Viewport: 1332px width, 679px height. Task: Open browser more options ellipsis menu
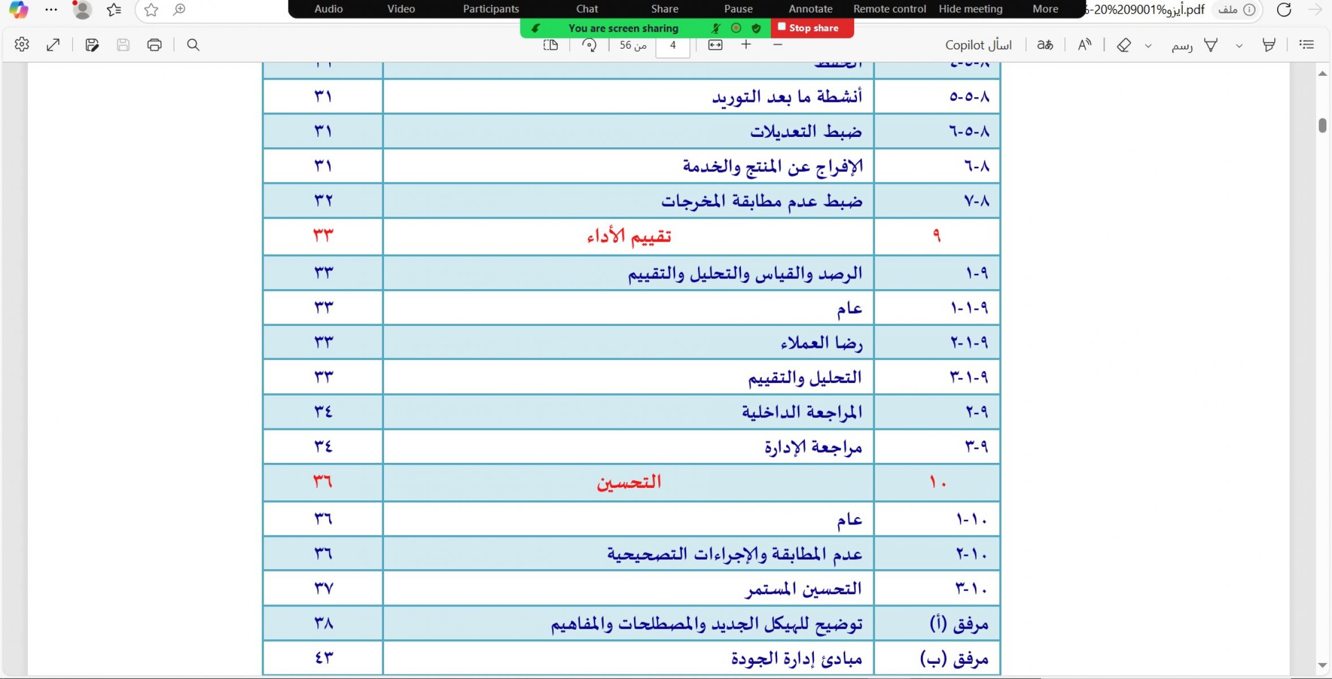pos(51,10)
